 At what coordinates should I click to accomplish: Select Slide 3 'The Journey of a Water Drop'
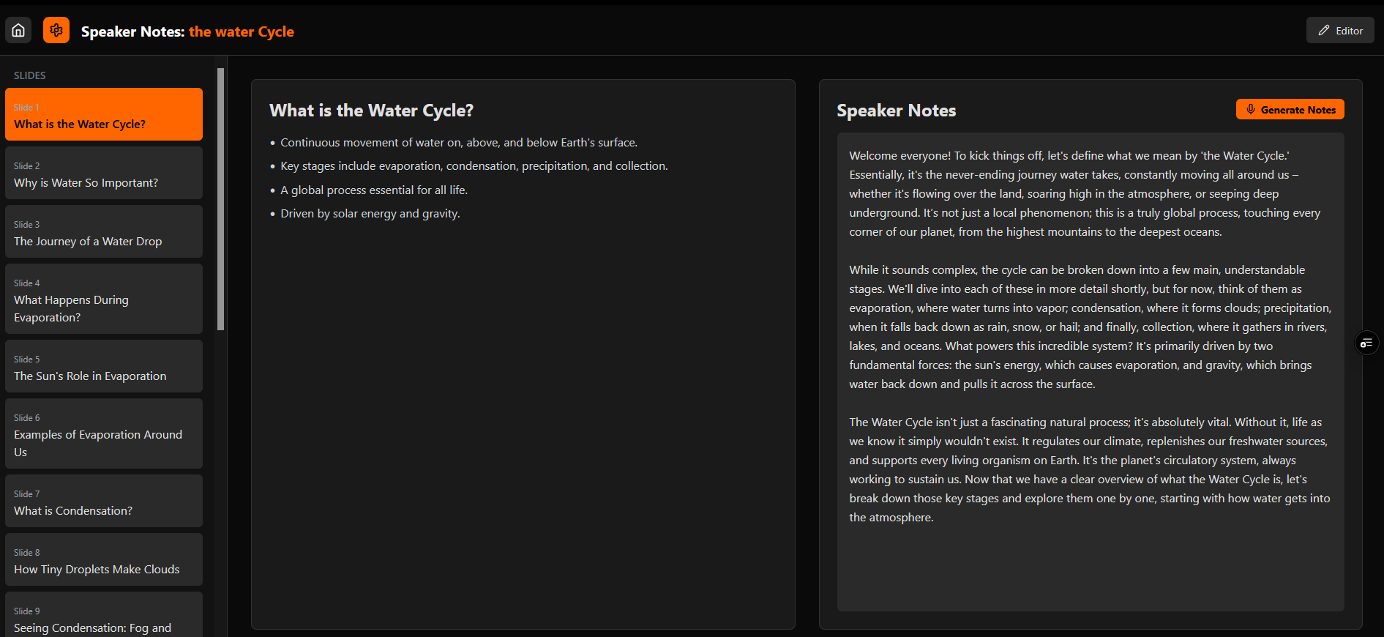103,231
